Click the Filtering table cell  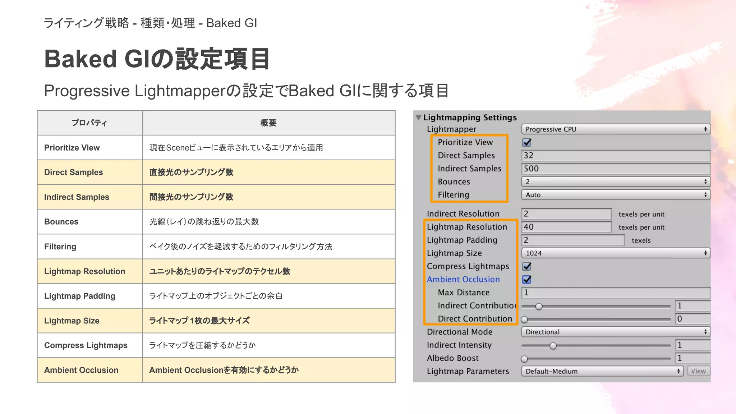tap(90, 247)
